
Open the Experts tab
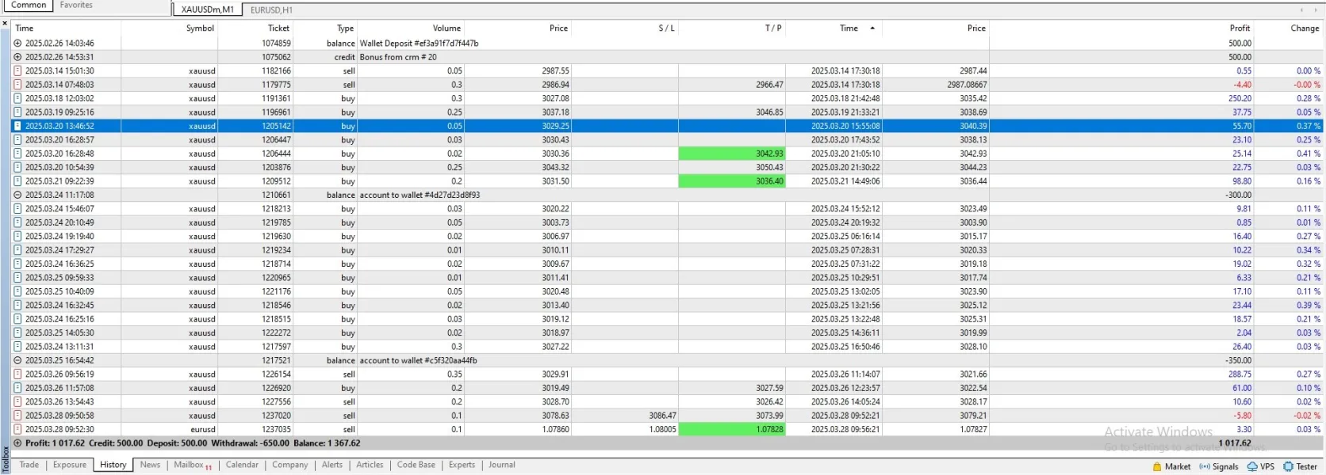[462, 465]
